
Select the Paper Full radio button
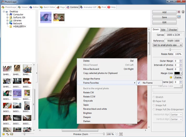[154, 101]
